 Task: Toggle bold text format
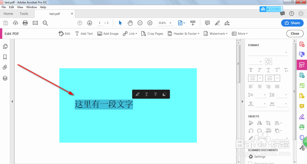[x=251, y=70]
